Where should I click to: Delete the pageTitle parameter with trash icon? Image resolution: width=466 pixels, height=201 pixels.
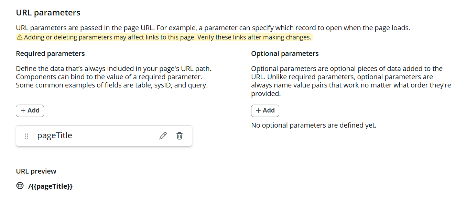point(180,136)
